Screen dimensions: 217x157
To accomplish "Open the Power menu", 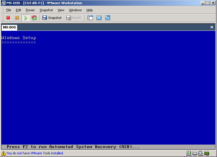I will 30,10.
